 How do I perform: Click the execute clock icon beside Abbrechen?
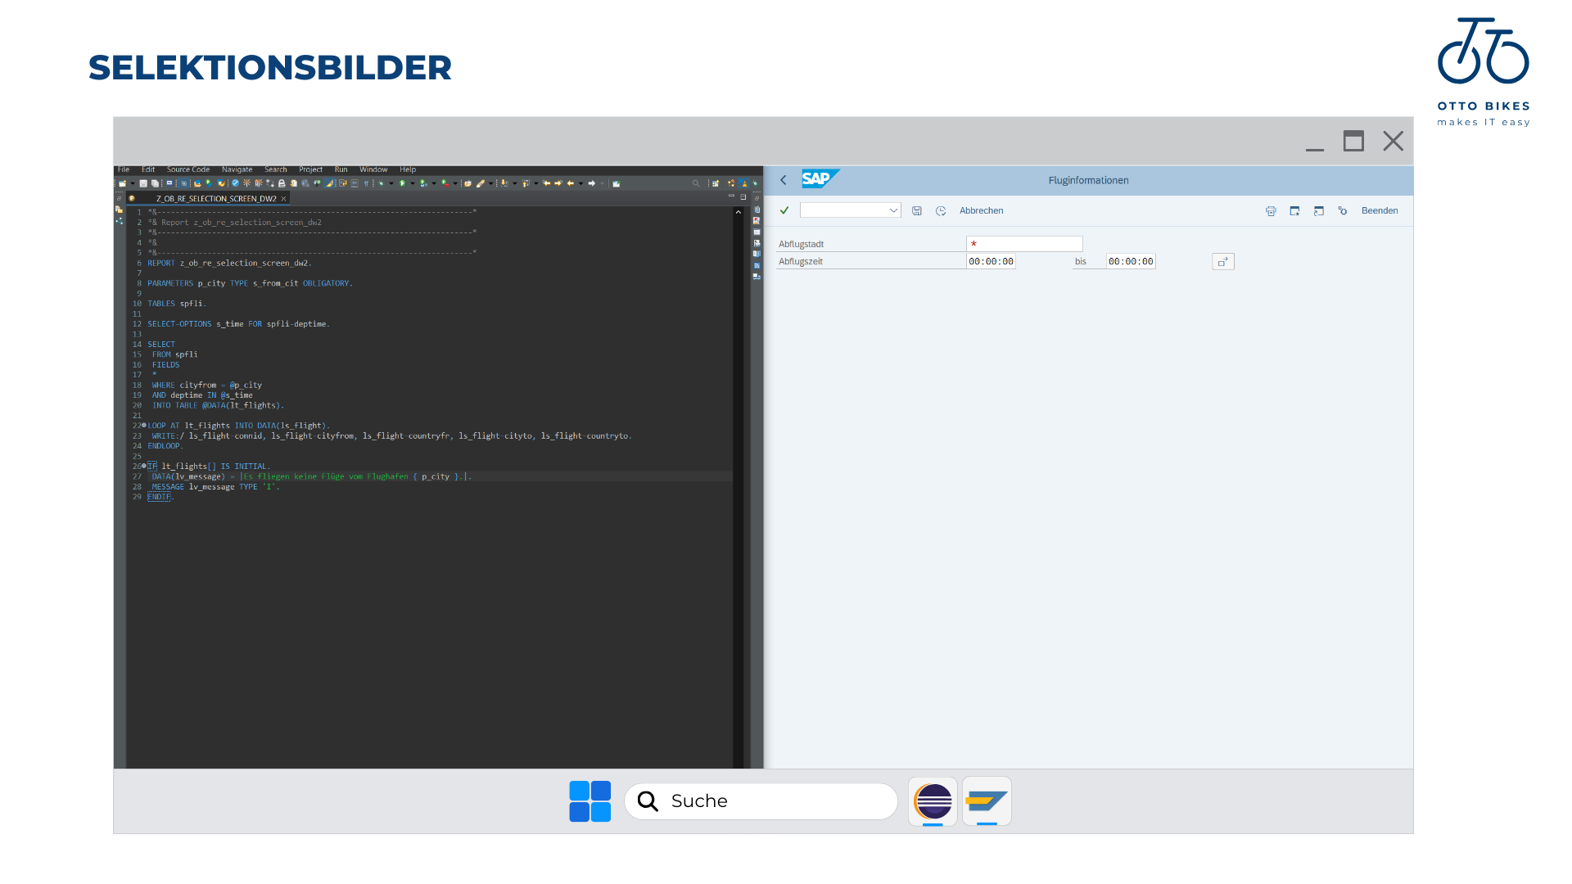click(x=941, y=211)
